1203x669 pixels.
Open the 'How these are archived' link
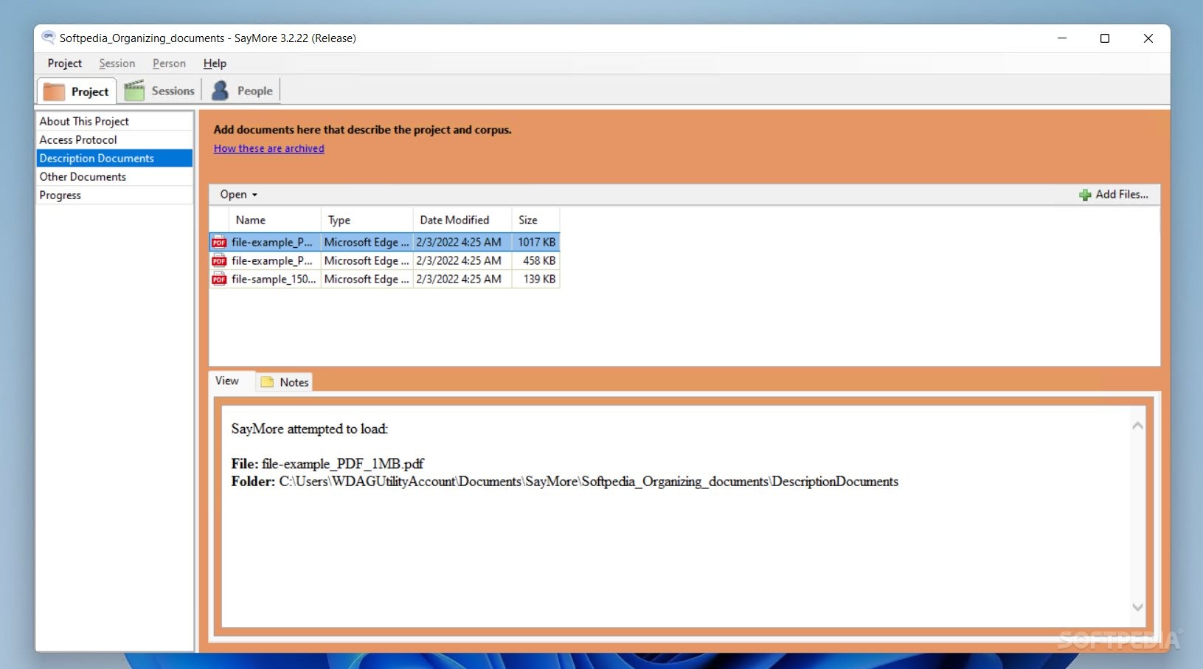click(268, 148)
